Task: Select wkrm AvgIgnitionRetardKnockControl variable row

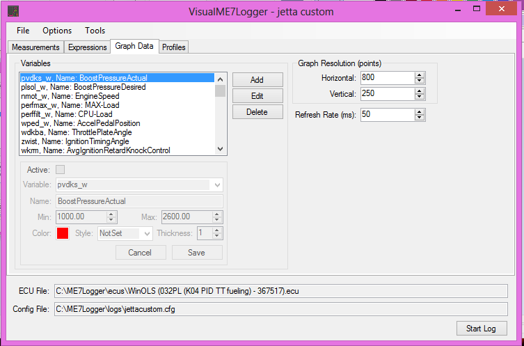Action: 117,150
